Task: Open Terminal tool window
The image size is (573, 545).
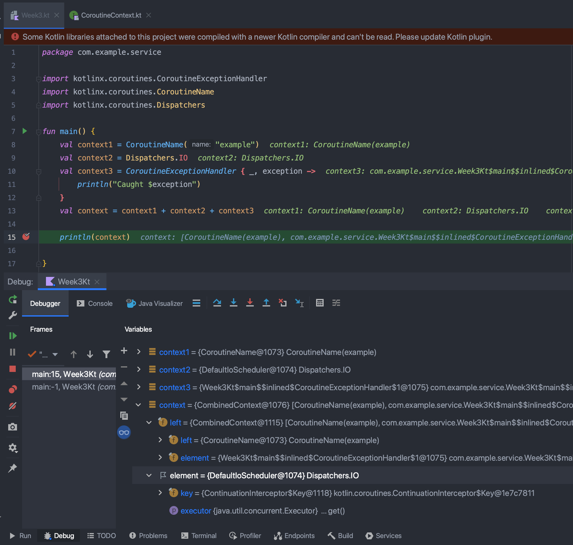Action: pyautogui.click(x=199, y=536)
